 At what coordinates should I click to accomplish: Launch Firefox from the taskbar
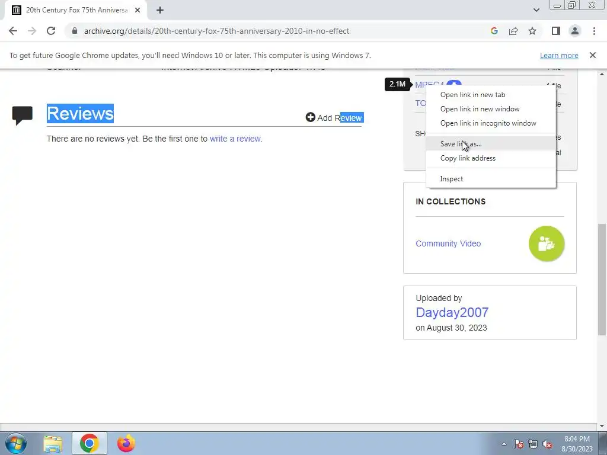(x=126, y=443)
